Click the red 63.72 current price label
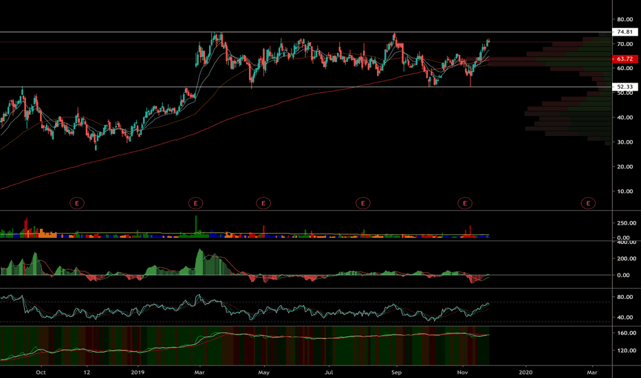 tap(624, 59)
